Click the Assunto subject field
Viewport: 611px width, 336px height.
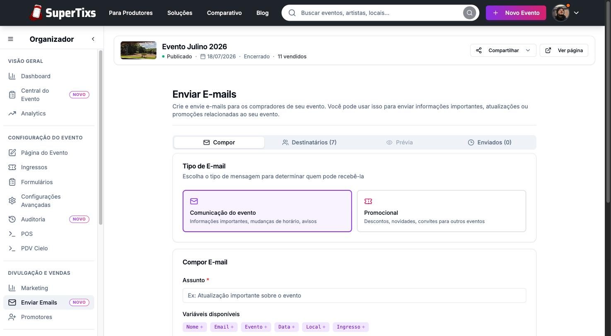(x=355, y=295)
